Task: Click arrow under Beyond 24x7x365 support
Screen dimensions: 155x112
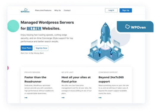Action: (100, 98)
